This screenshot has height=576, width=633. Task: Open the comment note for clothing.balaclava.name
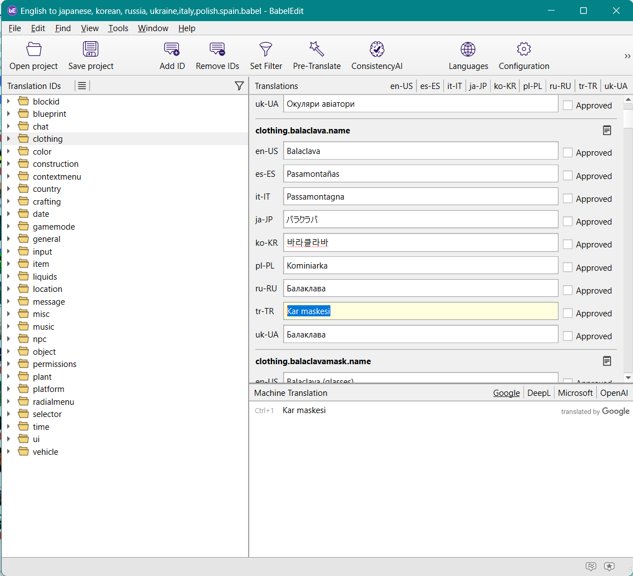point(607,130)
